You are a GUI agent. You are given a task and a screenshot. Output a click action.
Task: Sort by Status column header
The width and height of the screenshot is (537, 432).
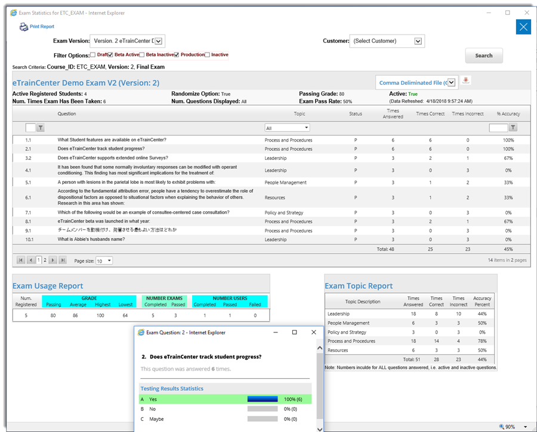point(356,114)
